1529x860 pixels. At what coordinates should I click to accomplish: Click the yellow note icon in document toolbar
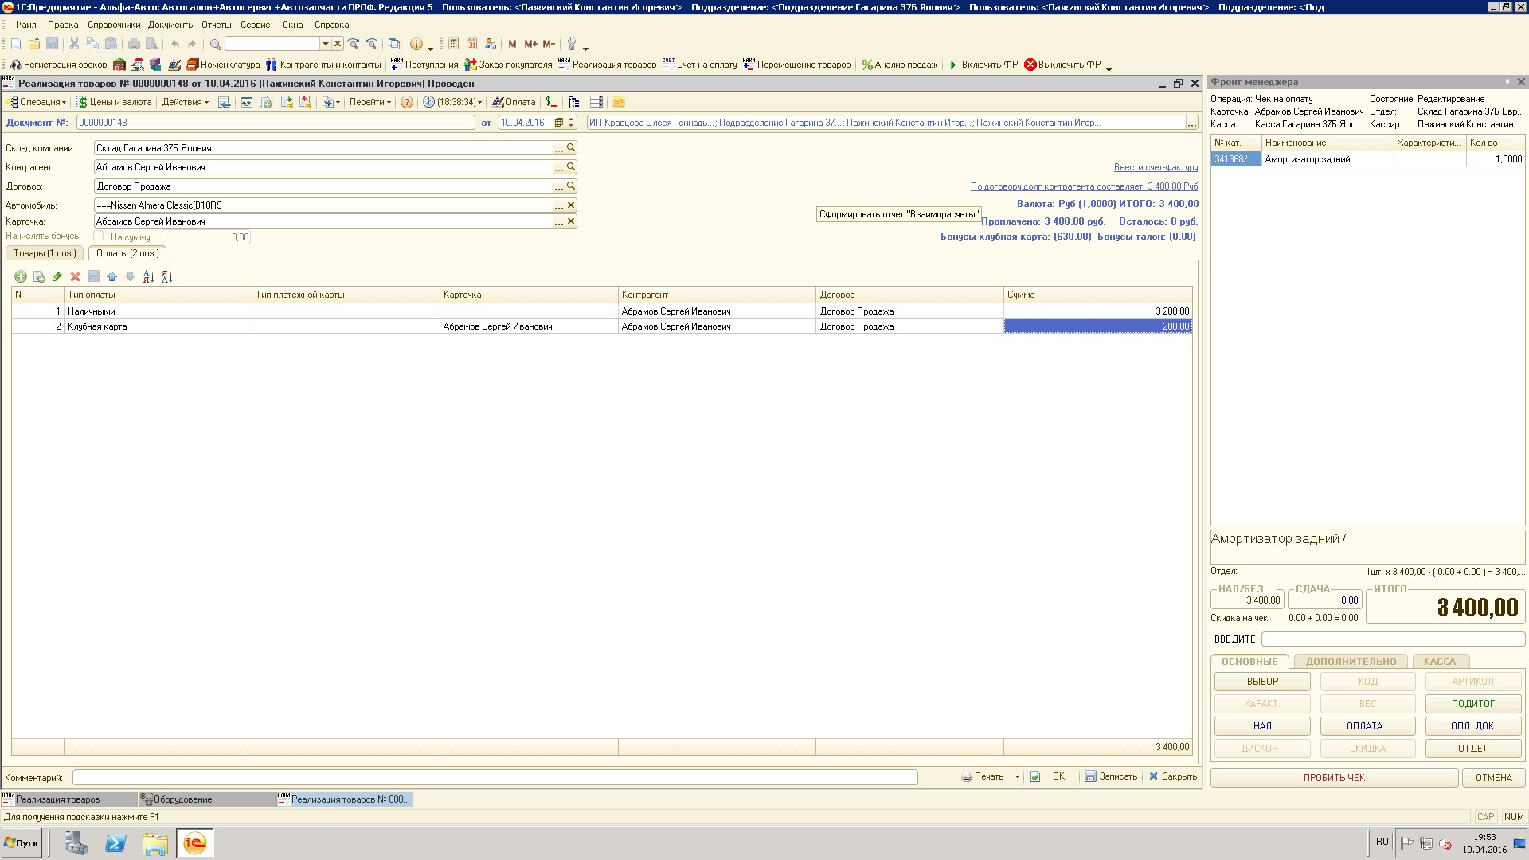coord(619,102)
